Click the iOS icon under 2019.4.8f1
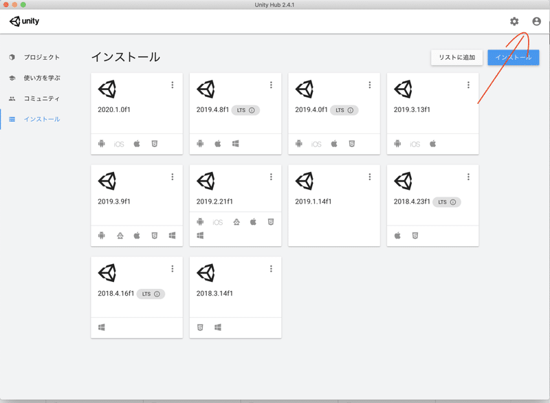Viewport: 550px width, 403px height. pos(218,144)
